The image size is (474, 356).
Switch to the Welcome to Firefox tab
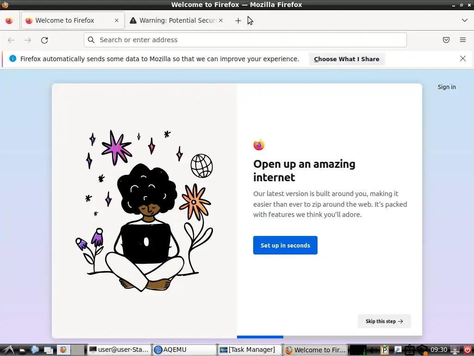[73, 20]
